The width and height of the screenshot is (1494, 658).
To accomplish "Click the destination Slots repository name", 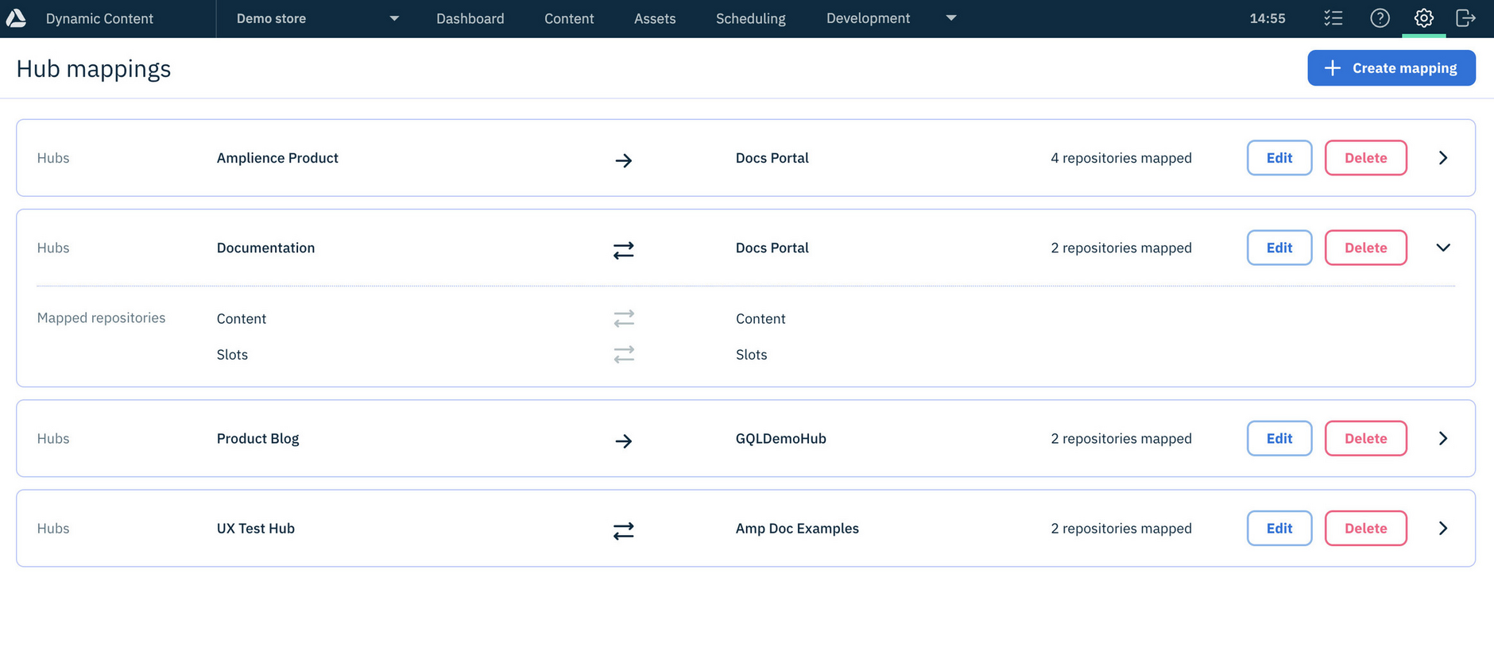I will (x=751, y=354).
